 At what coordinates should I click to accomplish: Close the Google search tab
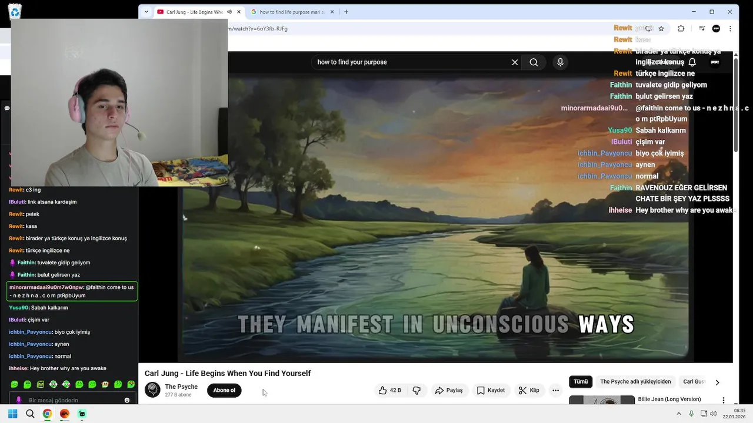[x=332, y=12]
